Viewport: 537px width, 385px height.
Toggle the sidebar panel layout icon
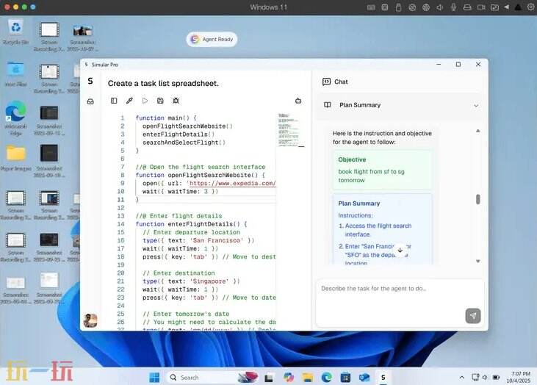point(114,101)
